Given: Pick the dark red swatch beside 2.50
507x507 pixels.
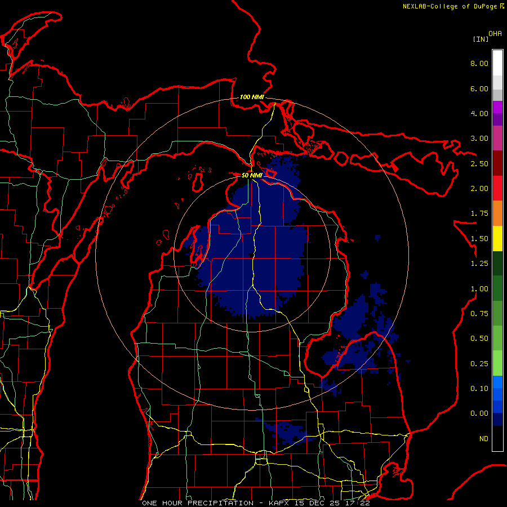Looking at the screenshot, I should (x=497, y=163).
